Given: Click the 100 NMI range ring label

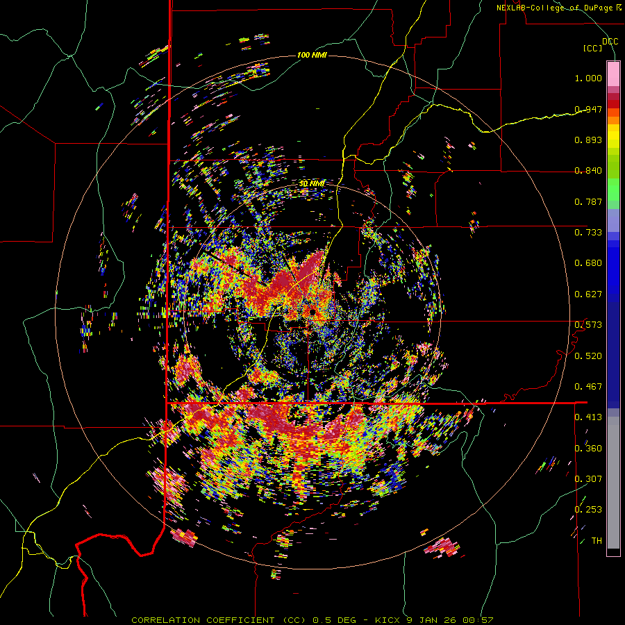Looking at the screenshot, I should click(312, 55).
